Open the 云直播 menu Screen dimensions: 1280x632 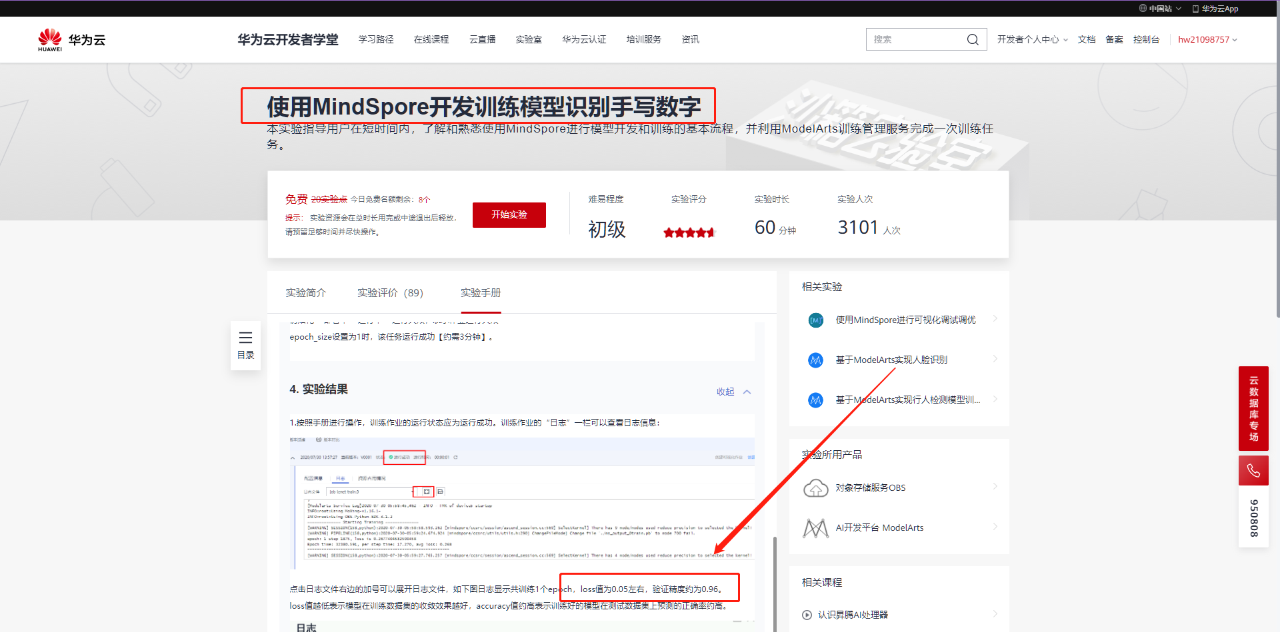(482, 40)
